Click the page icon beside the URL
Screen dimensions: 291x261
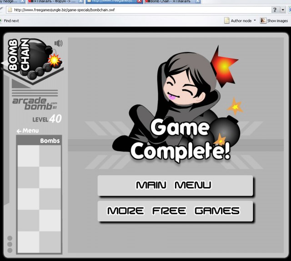(10, 10)
